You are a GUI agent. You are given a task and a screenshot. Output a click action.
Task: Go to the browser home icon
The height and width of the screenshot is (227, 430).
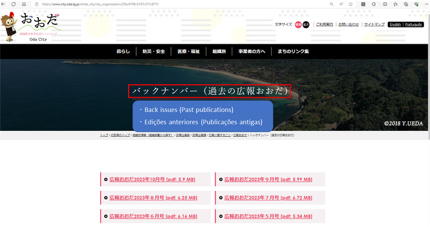24,4
